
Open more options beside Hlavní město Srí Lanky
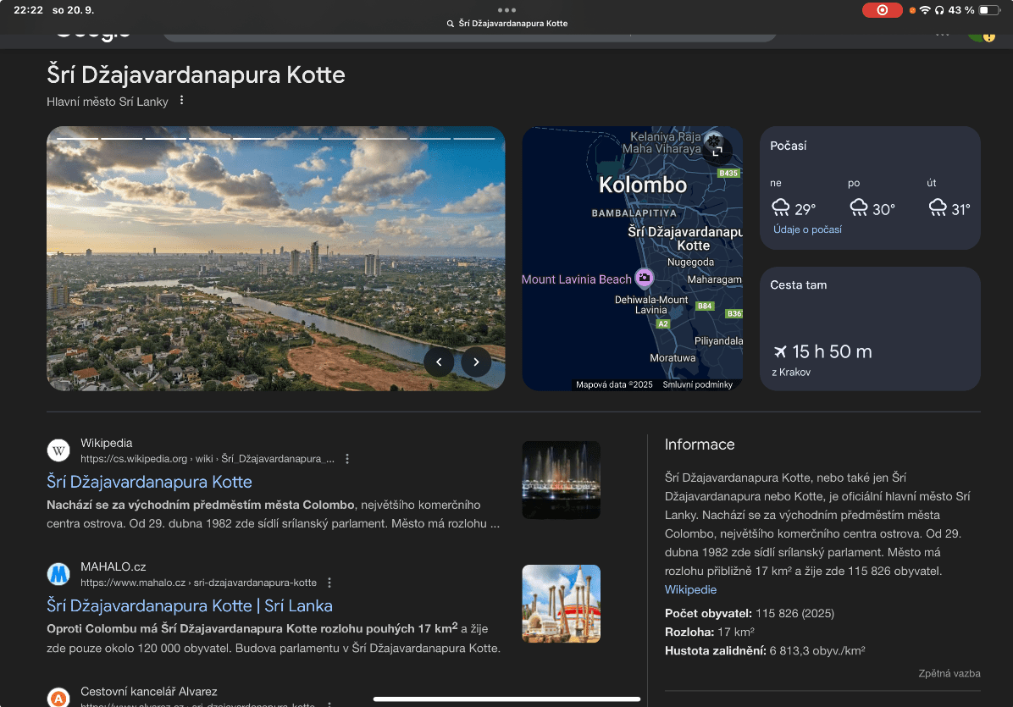tap(181, 102)
